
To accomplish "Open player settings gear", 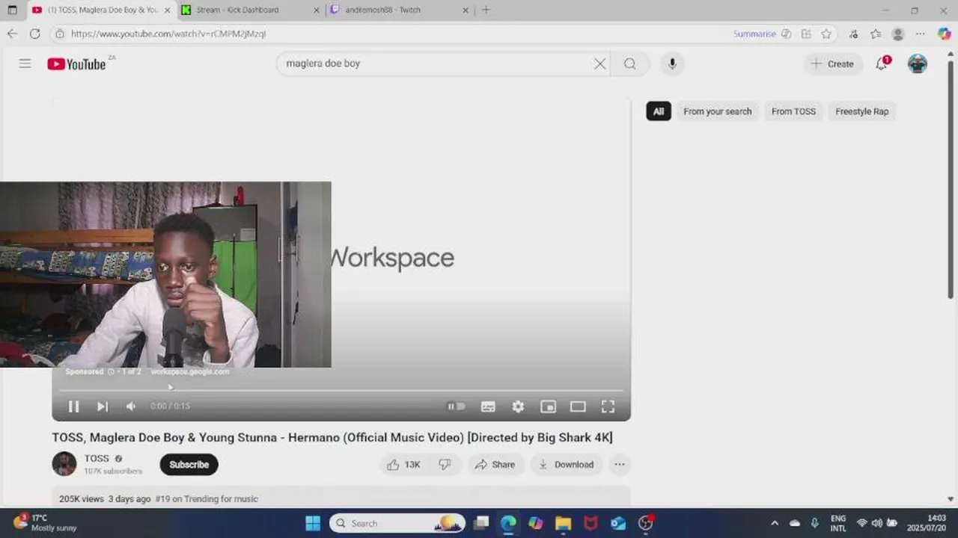I will pyautogui.click(x=518, y=406).
